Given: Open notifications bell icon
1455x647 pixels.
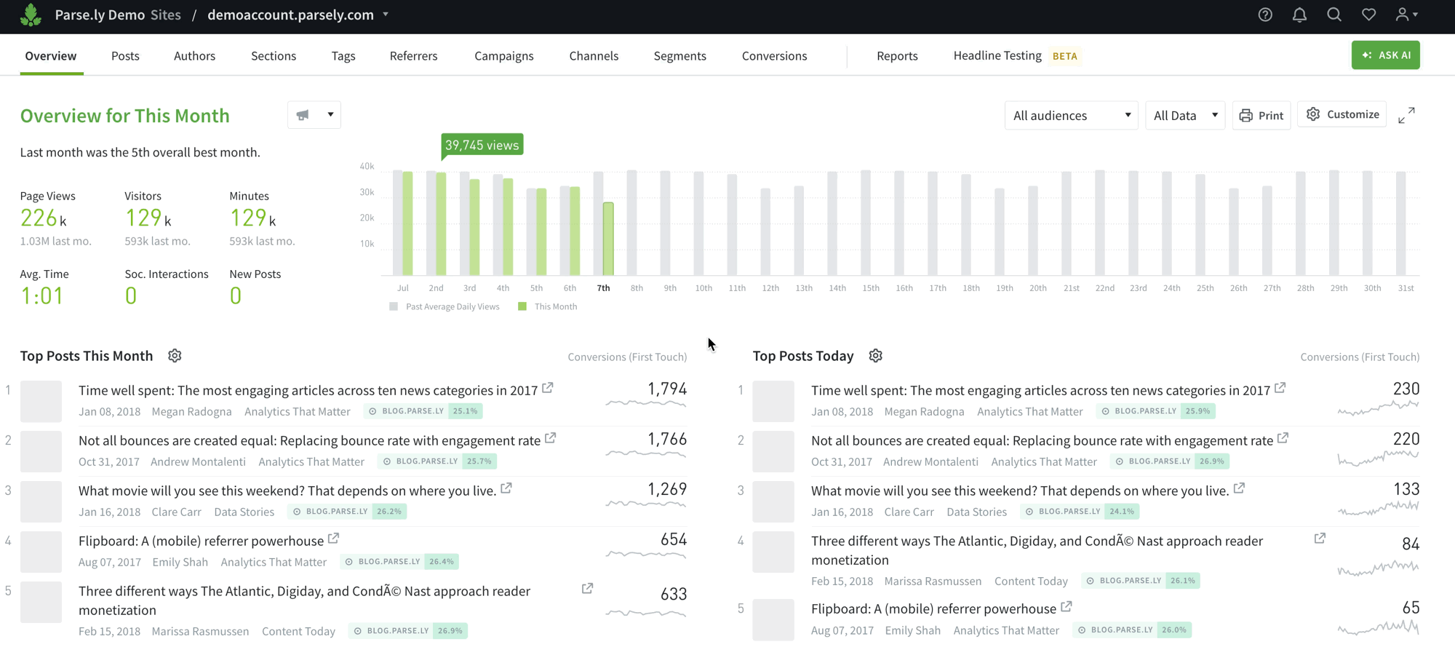Looking at the screenshot, I should pos(1299,15).
